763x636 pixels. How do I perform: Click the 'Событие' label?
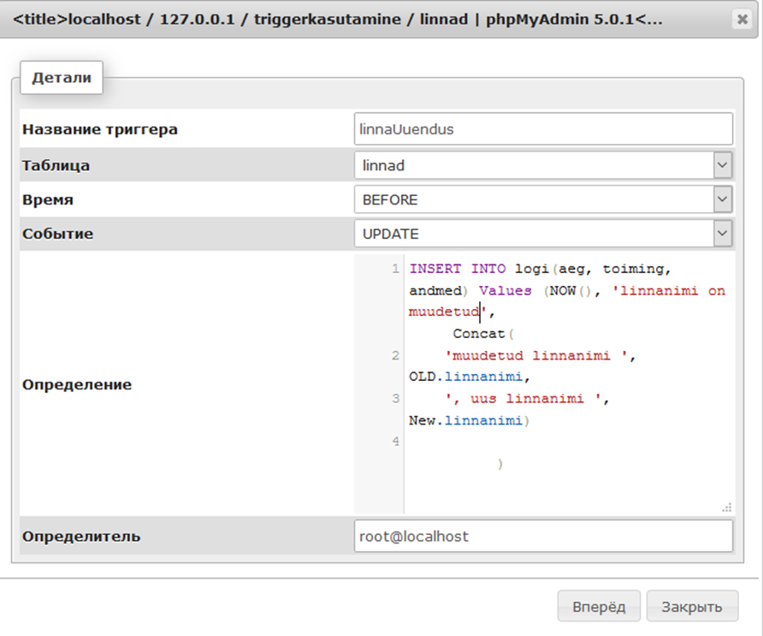point(57,234)
